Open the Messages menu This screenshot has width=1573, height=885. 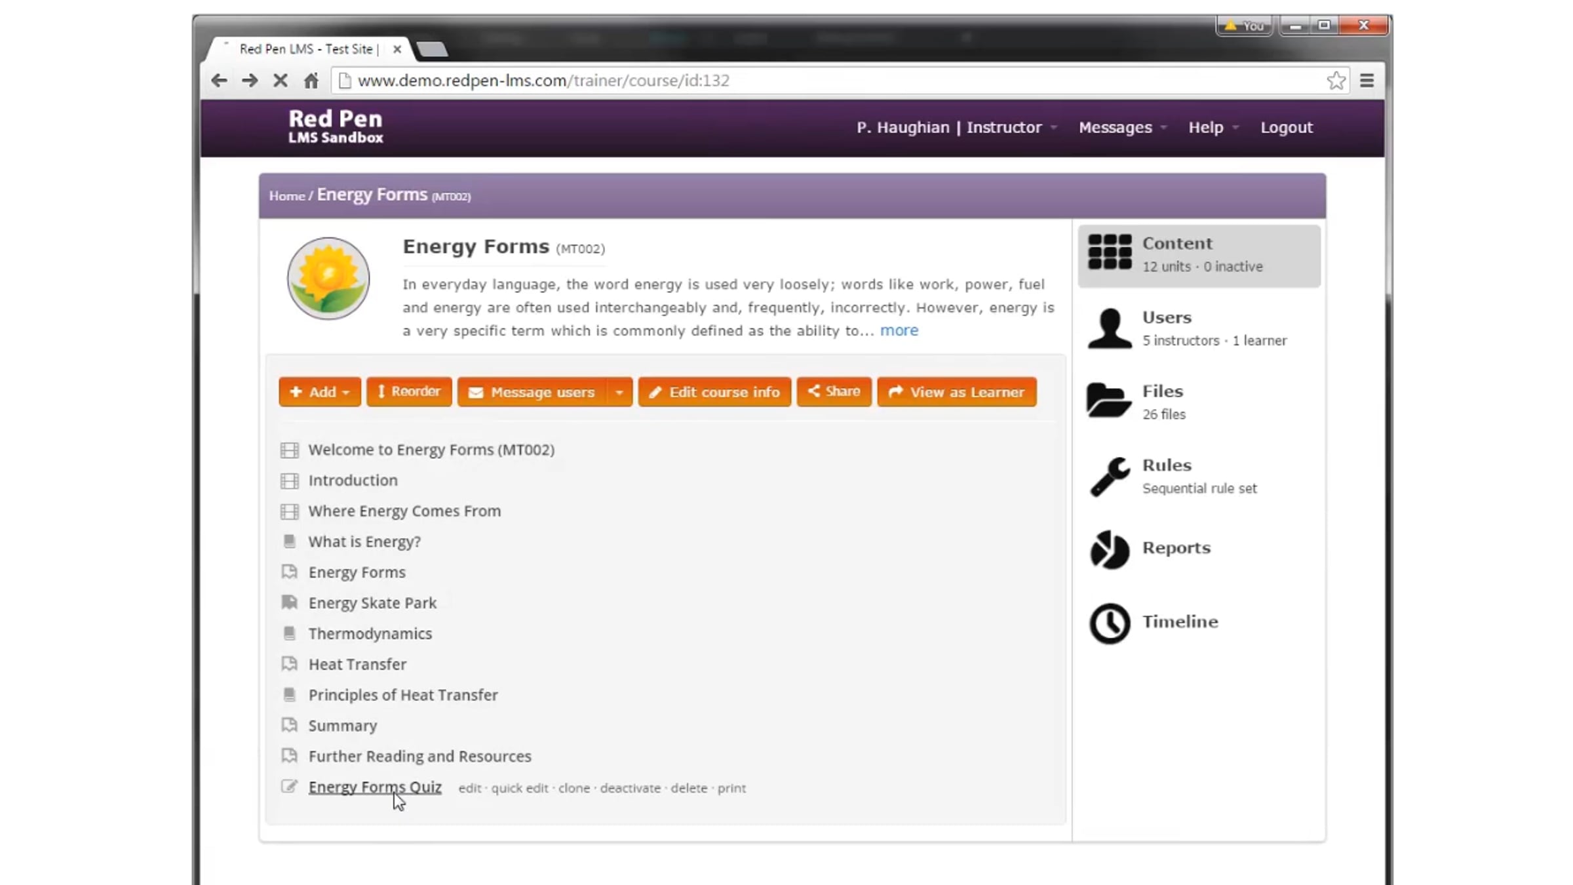point(1121,127)
